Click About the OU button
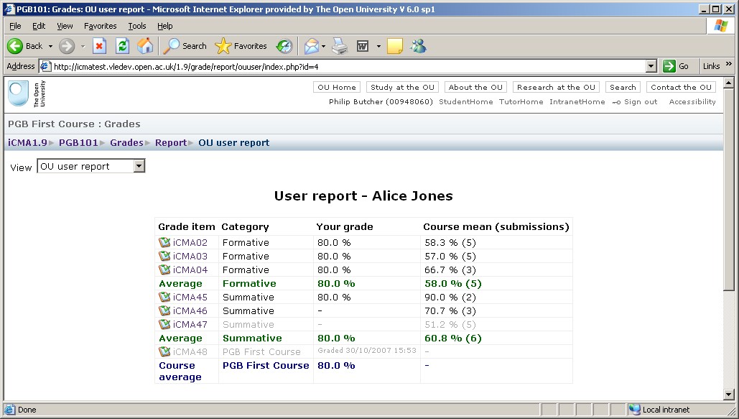 (475, 87)
